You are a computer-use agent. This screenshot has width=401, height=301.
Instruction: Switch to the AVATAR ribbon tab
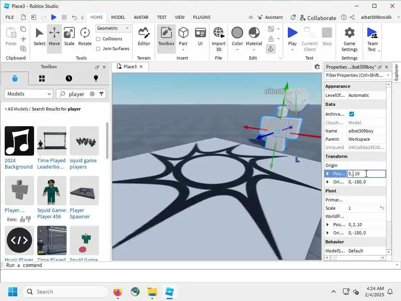[141, 17]
